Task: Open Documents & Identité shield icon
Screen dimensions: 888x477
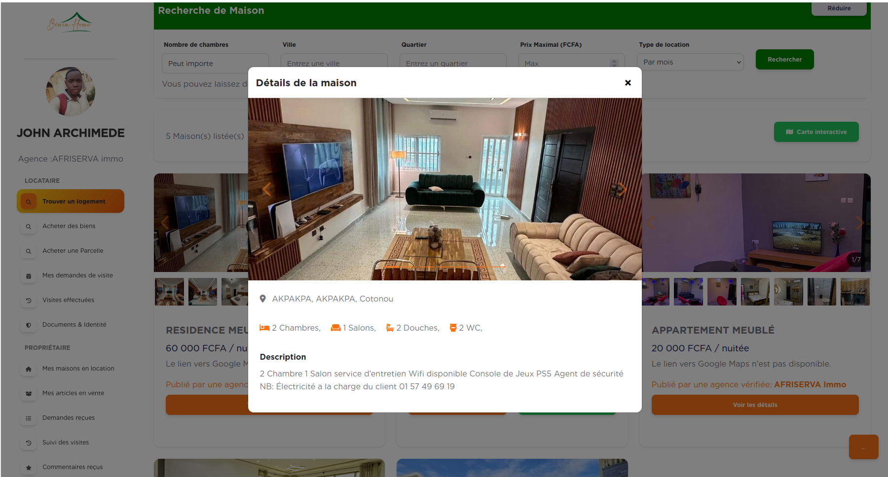Action: [29, 325]
